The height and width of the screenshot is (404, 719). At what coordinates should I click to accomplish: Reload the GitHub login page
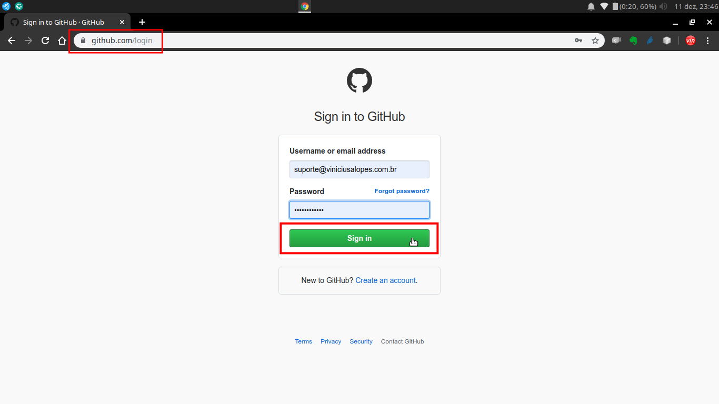point(45,41)
